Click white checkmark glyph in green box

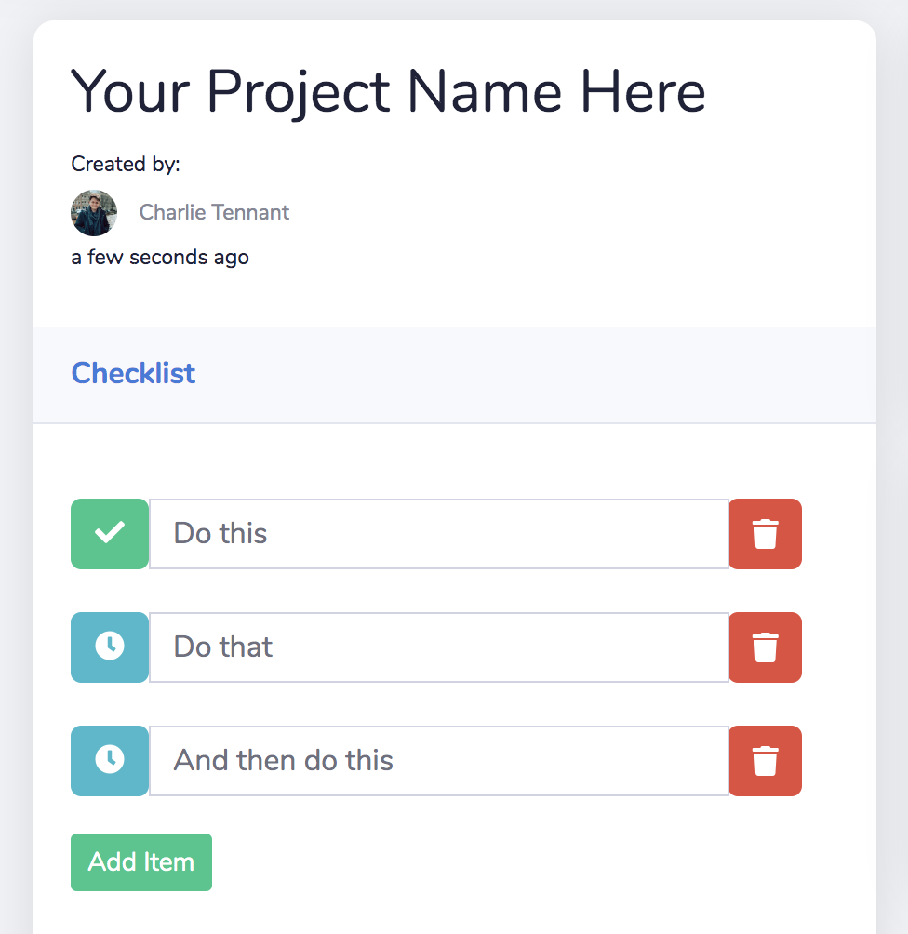coord(110,532)
